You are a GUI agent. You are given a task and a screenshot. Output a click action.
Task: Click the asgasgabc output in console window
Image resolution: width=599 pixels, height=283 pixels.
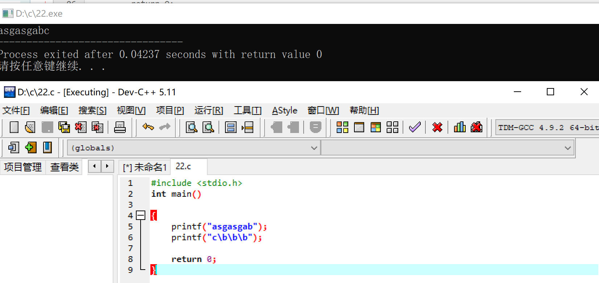[25, 30]
